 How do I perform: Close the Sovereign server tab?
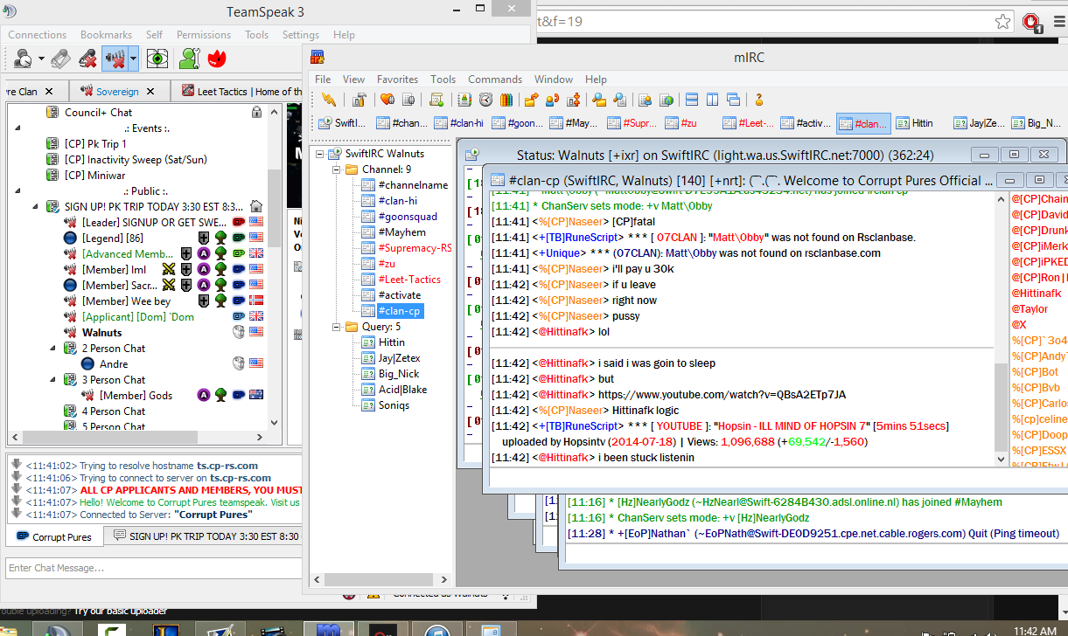coord(150,91)
